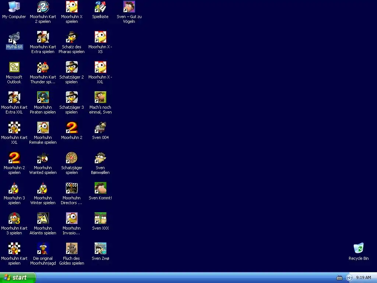Select the Schatzjäger spielen coin icon
This screenshot has width=377, height=283.
point(72,158)
